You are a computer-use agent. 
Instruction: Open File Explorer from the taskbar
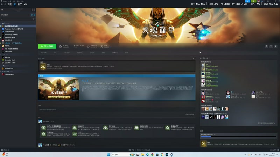coord(143,154)
